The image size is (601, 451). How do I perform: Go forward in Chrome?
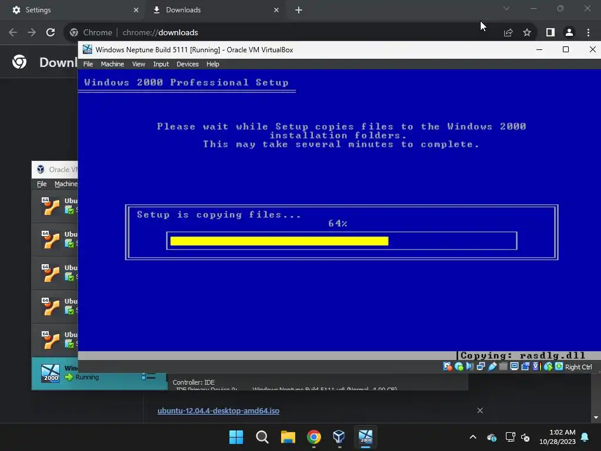point(32,32)
